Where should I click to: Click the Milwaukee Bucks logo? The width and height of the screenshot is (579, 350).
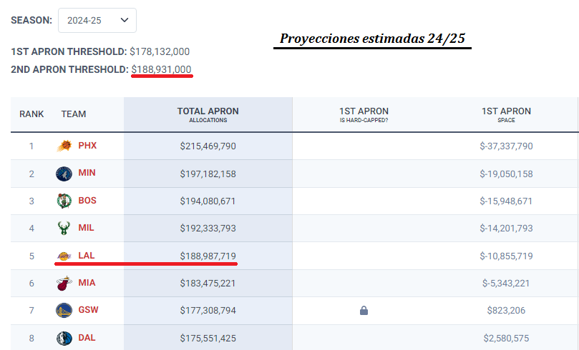tap(64, 228)
